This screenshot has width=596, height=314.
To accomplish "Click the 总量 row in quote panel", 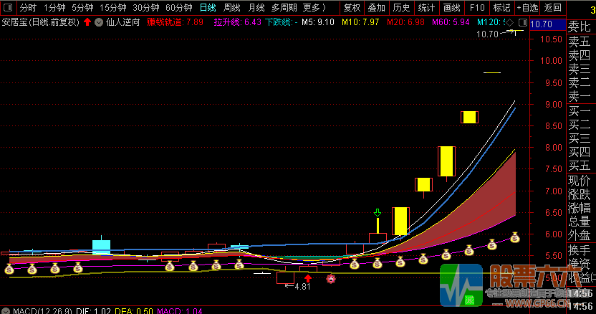I will point(580,222).
